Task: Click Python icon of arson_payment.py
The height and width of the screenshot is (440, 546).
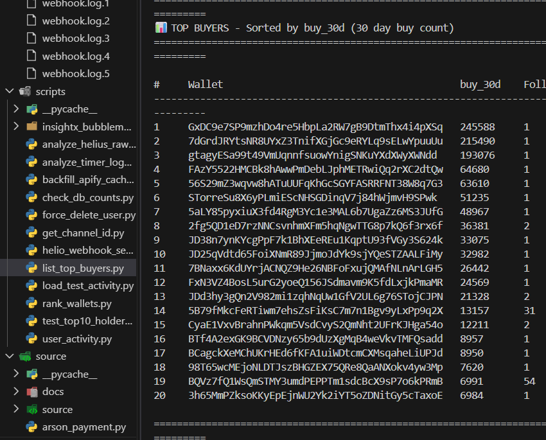Action: click(x=31, y=427)
